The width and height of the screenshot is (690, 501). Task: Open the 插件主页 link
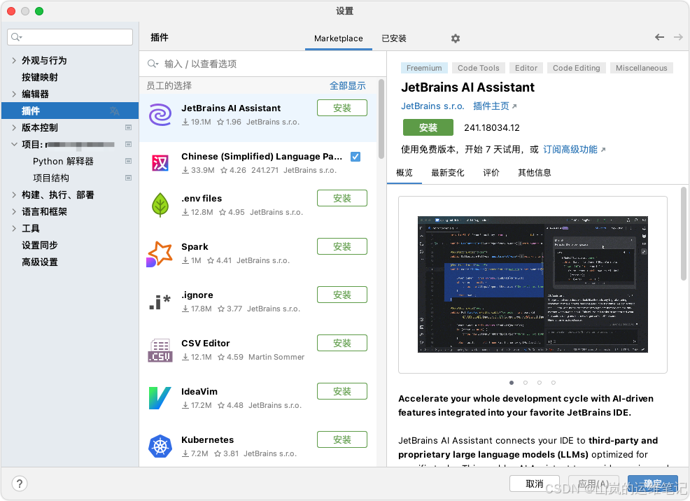495,106
